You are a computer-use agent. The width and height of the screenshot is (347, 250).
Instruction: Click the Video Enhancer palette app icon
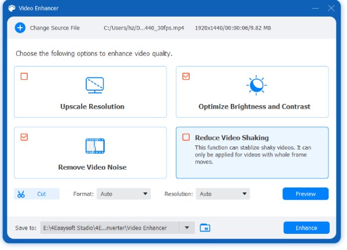[12, 8]
